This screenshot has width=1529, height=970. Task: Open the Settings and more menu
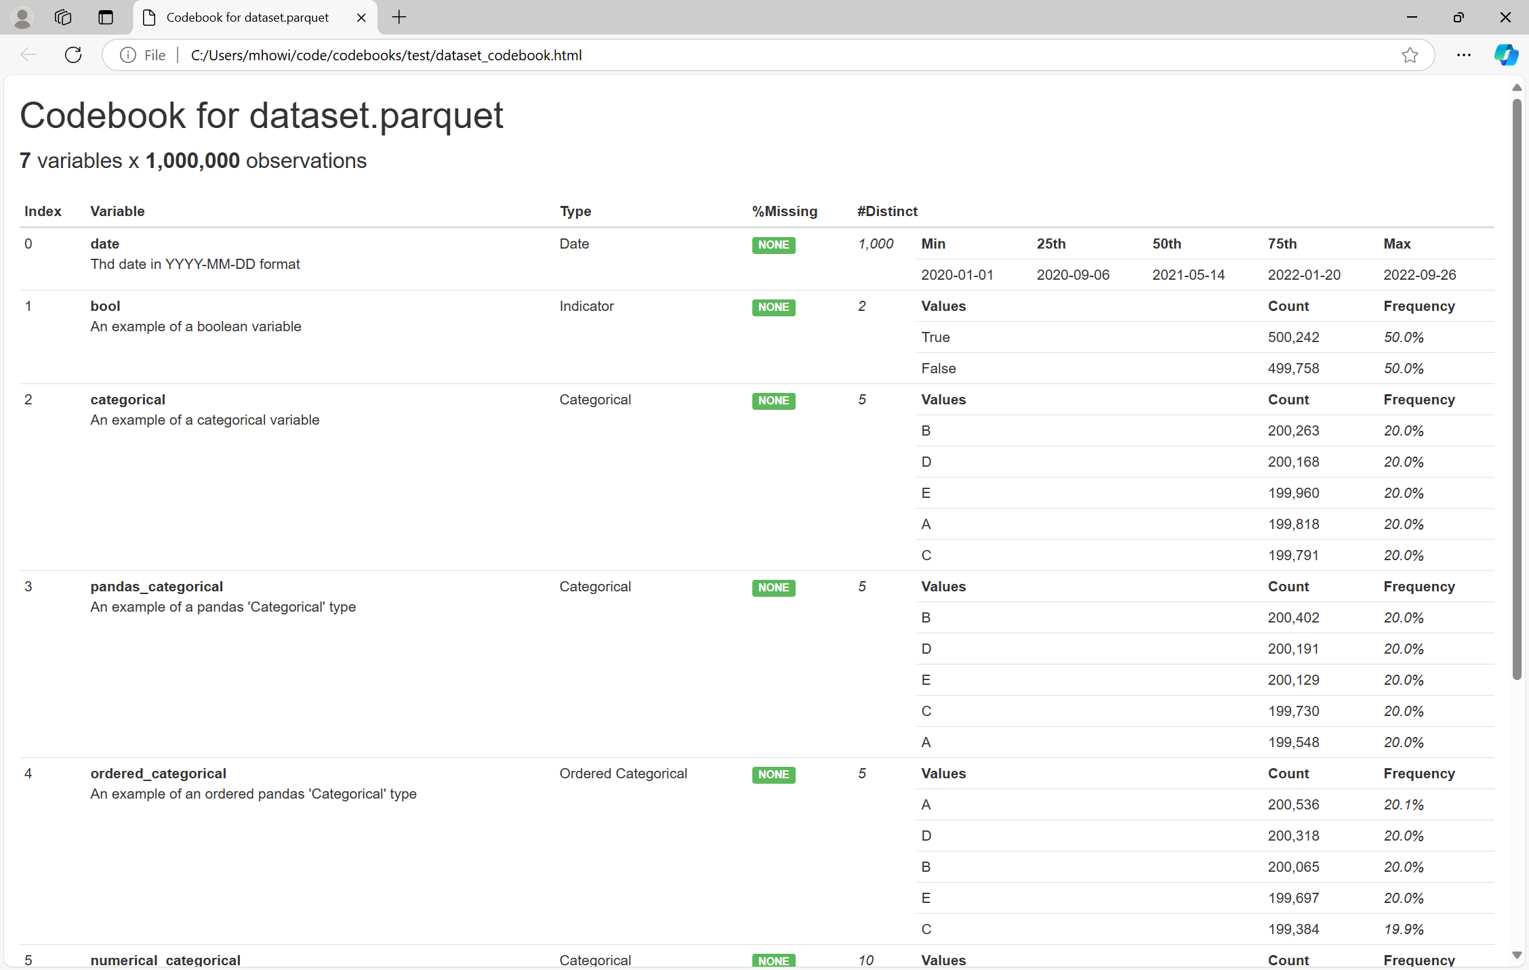(x=1463, y=55)
